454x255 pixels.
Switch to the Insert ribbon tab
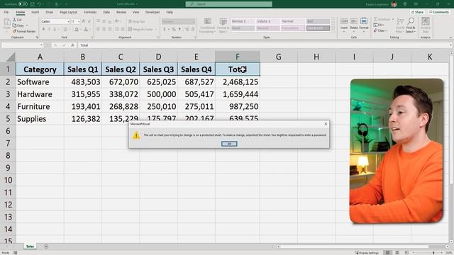click(35, 12)
